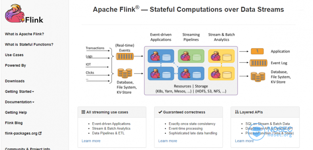Click the sort icon beside Layered APIs
This screenshot has width=313, height=150.
tap(237, 112)
